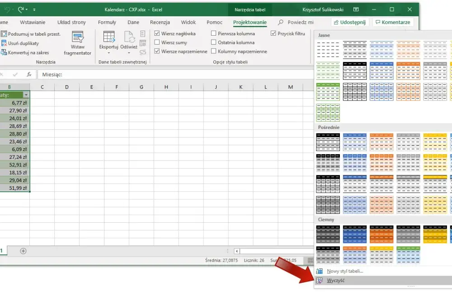Choose the blue medium style in first Pośrednie row

coord(354,142)
